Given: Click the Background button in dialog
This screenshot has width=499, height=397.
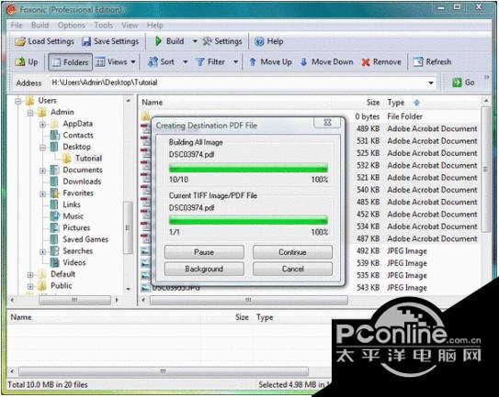Looking at the screenshot, I should tap(204, 269).
